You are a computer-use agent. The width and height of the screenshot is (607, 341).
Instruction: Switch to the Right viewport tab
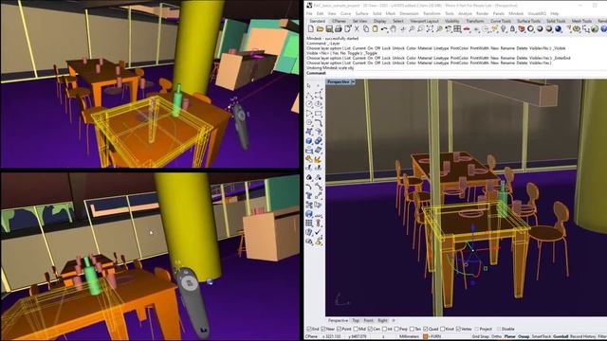pos(382,320)
